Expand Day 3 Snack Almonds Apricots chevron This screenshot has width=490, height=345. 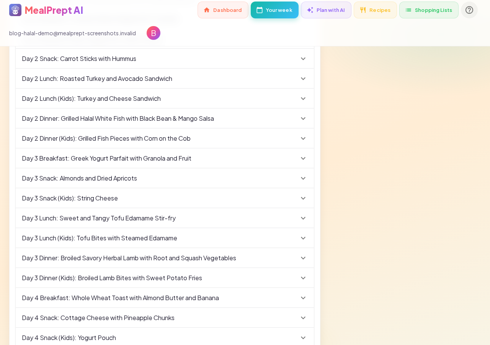click(x=303, y=178)
